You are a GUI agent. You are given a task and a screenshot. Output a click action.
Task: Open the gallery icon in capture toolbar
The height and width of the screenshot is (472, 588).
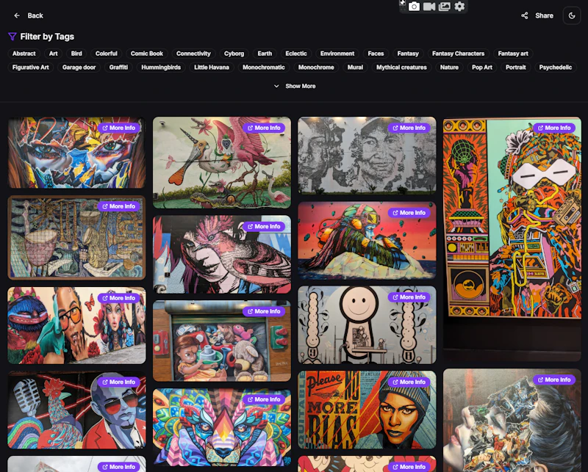pos(445,7)
